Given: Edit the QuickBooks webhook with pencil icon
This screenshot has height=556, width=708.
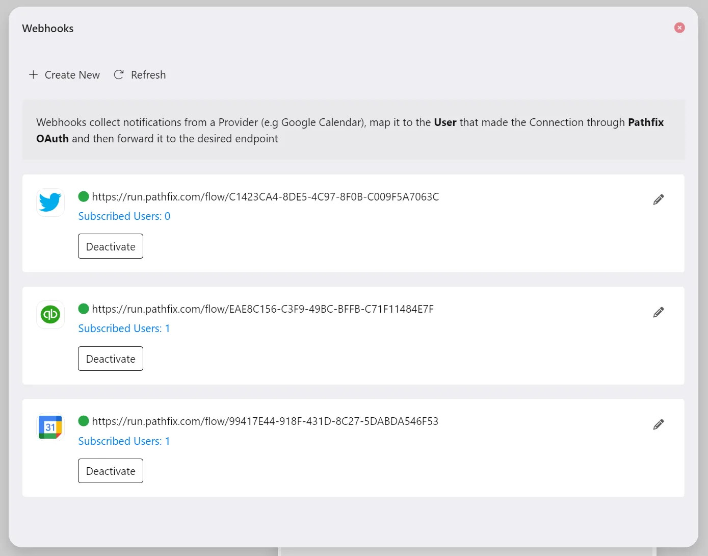Looking at the screenshot, I should 659,312.
